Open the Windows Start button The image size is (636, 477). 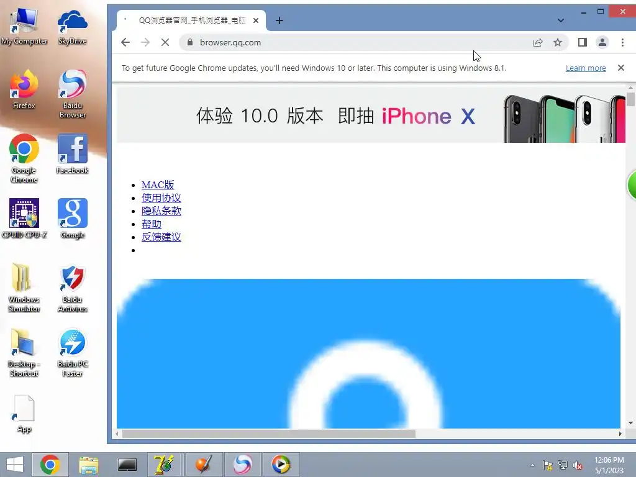15,465
